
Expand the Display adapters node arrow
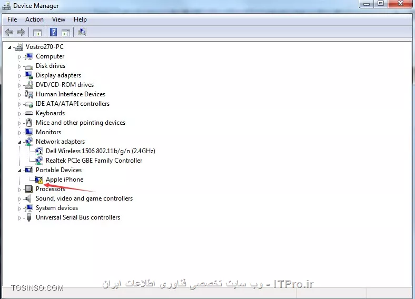(19, 76)
